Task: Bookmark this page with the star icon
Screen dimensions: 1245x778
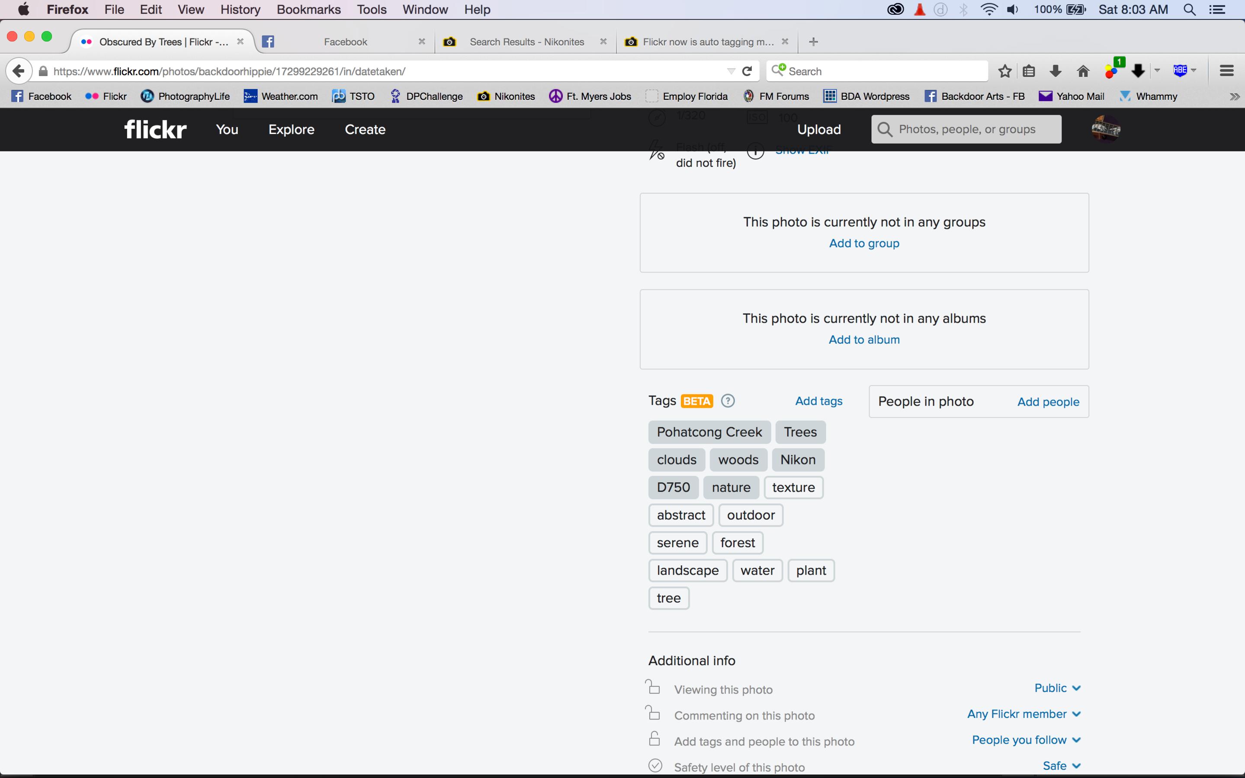Action: pos(1004,71)
